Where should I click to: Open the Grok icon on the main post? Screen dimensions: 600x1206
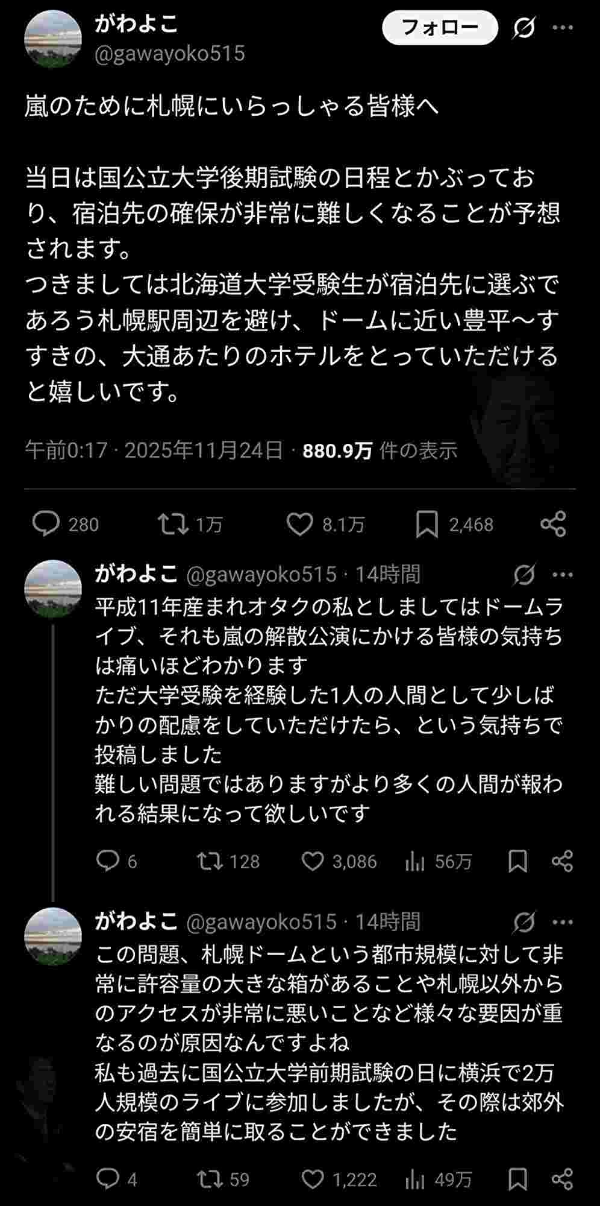pyautogui.click(x=524, y=27)
